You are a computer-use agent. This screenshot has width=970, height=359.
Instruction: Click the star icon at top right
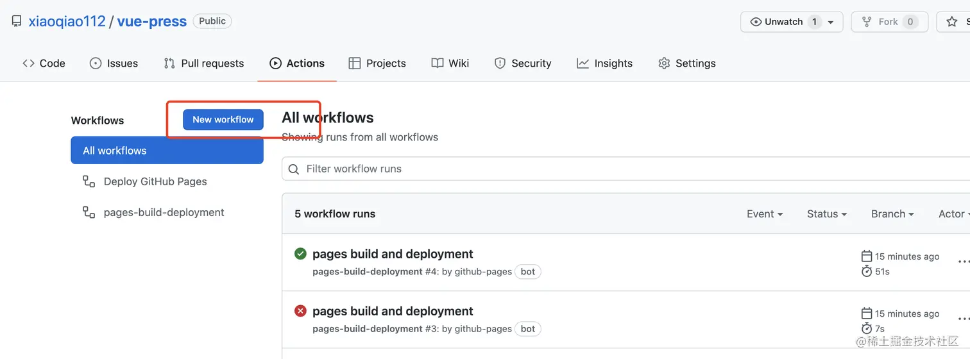click(x=952, y=22)
